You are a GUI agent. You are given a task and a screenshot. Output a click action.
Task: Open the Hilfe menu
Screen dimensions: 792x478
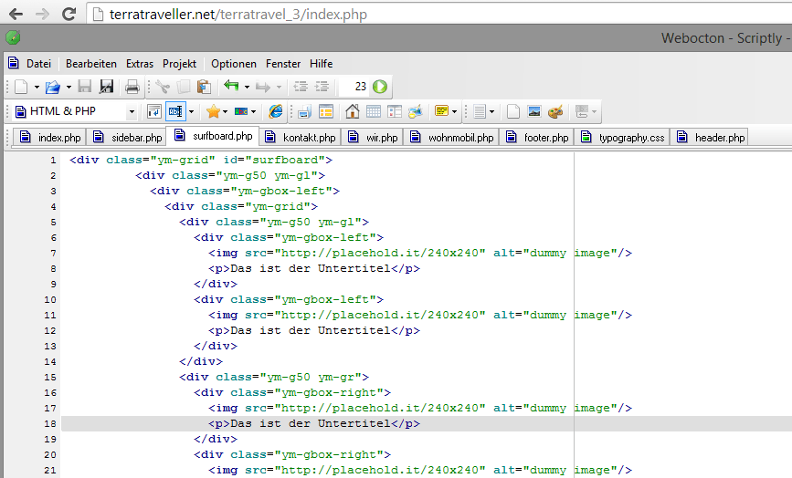[x=321, y=64]
